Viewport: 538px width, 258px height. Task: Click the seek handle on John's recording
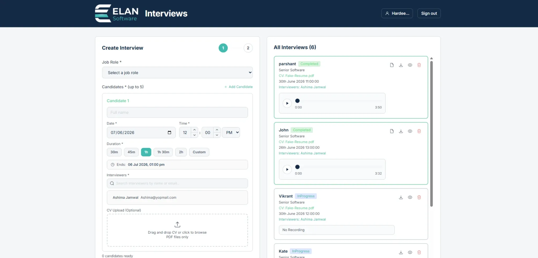[x=297, y=167]
